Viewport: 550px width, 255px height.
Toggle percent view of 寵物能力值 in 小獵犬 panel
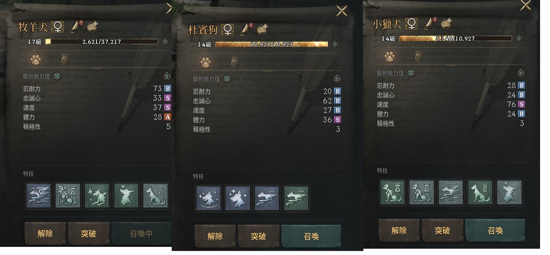(410, 73)
